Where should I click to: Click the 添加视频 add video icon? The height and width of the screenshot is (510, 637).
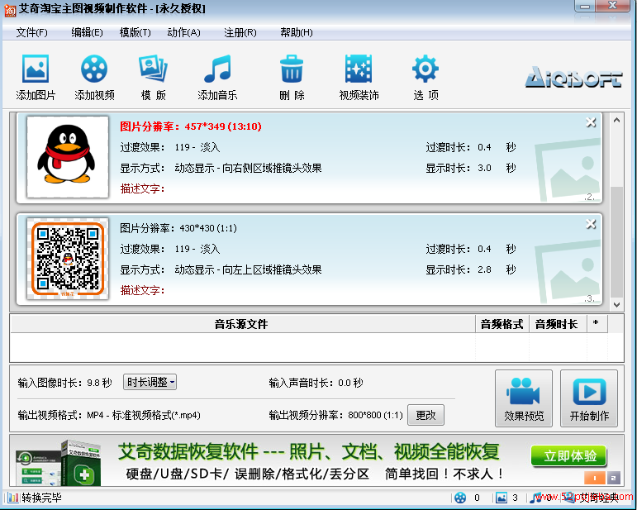pyautogui.click(x=94, y=69)
